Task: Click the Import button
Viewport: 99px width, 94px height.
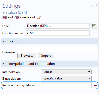Action: [46, 56]
